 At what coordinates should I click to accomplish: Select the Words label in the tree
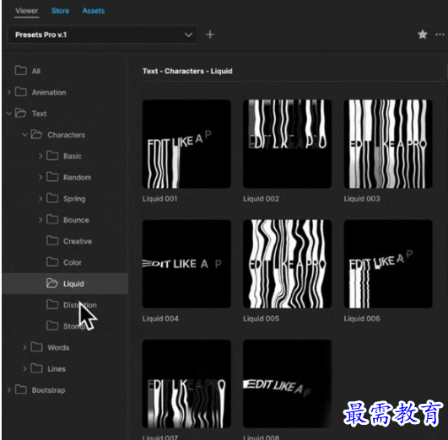[58, 347]
